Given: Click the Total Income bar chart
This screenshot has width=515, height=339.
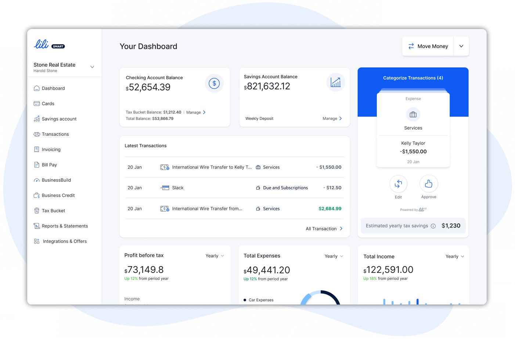Looking at the screenshot, I should (421, 301).
